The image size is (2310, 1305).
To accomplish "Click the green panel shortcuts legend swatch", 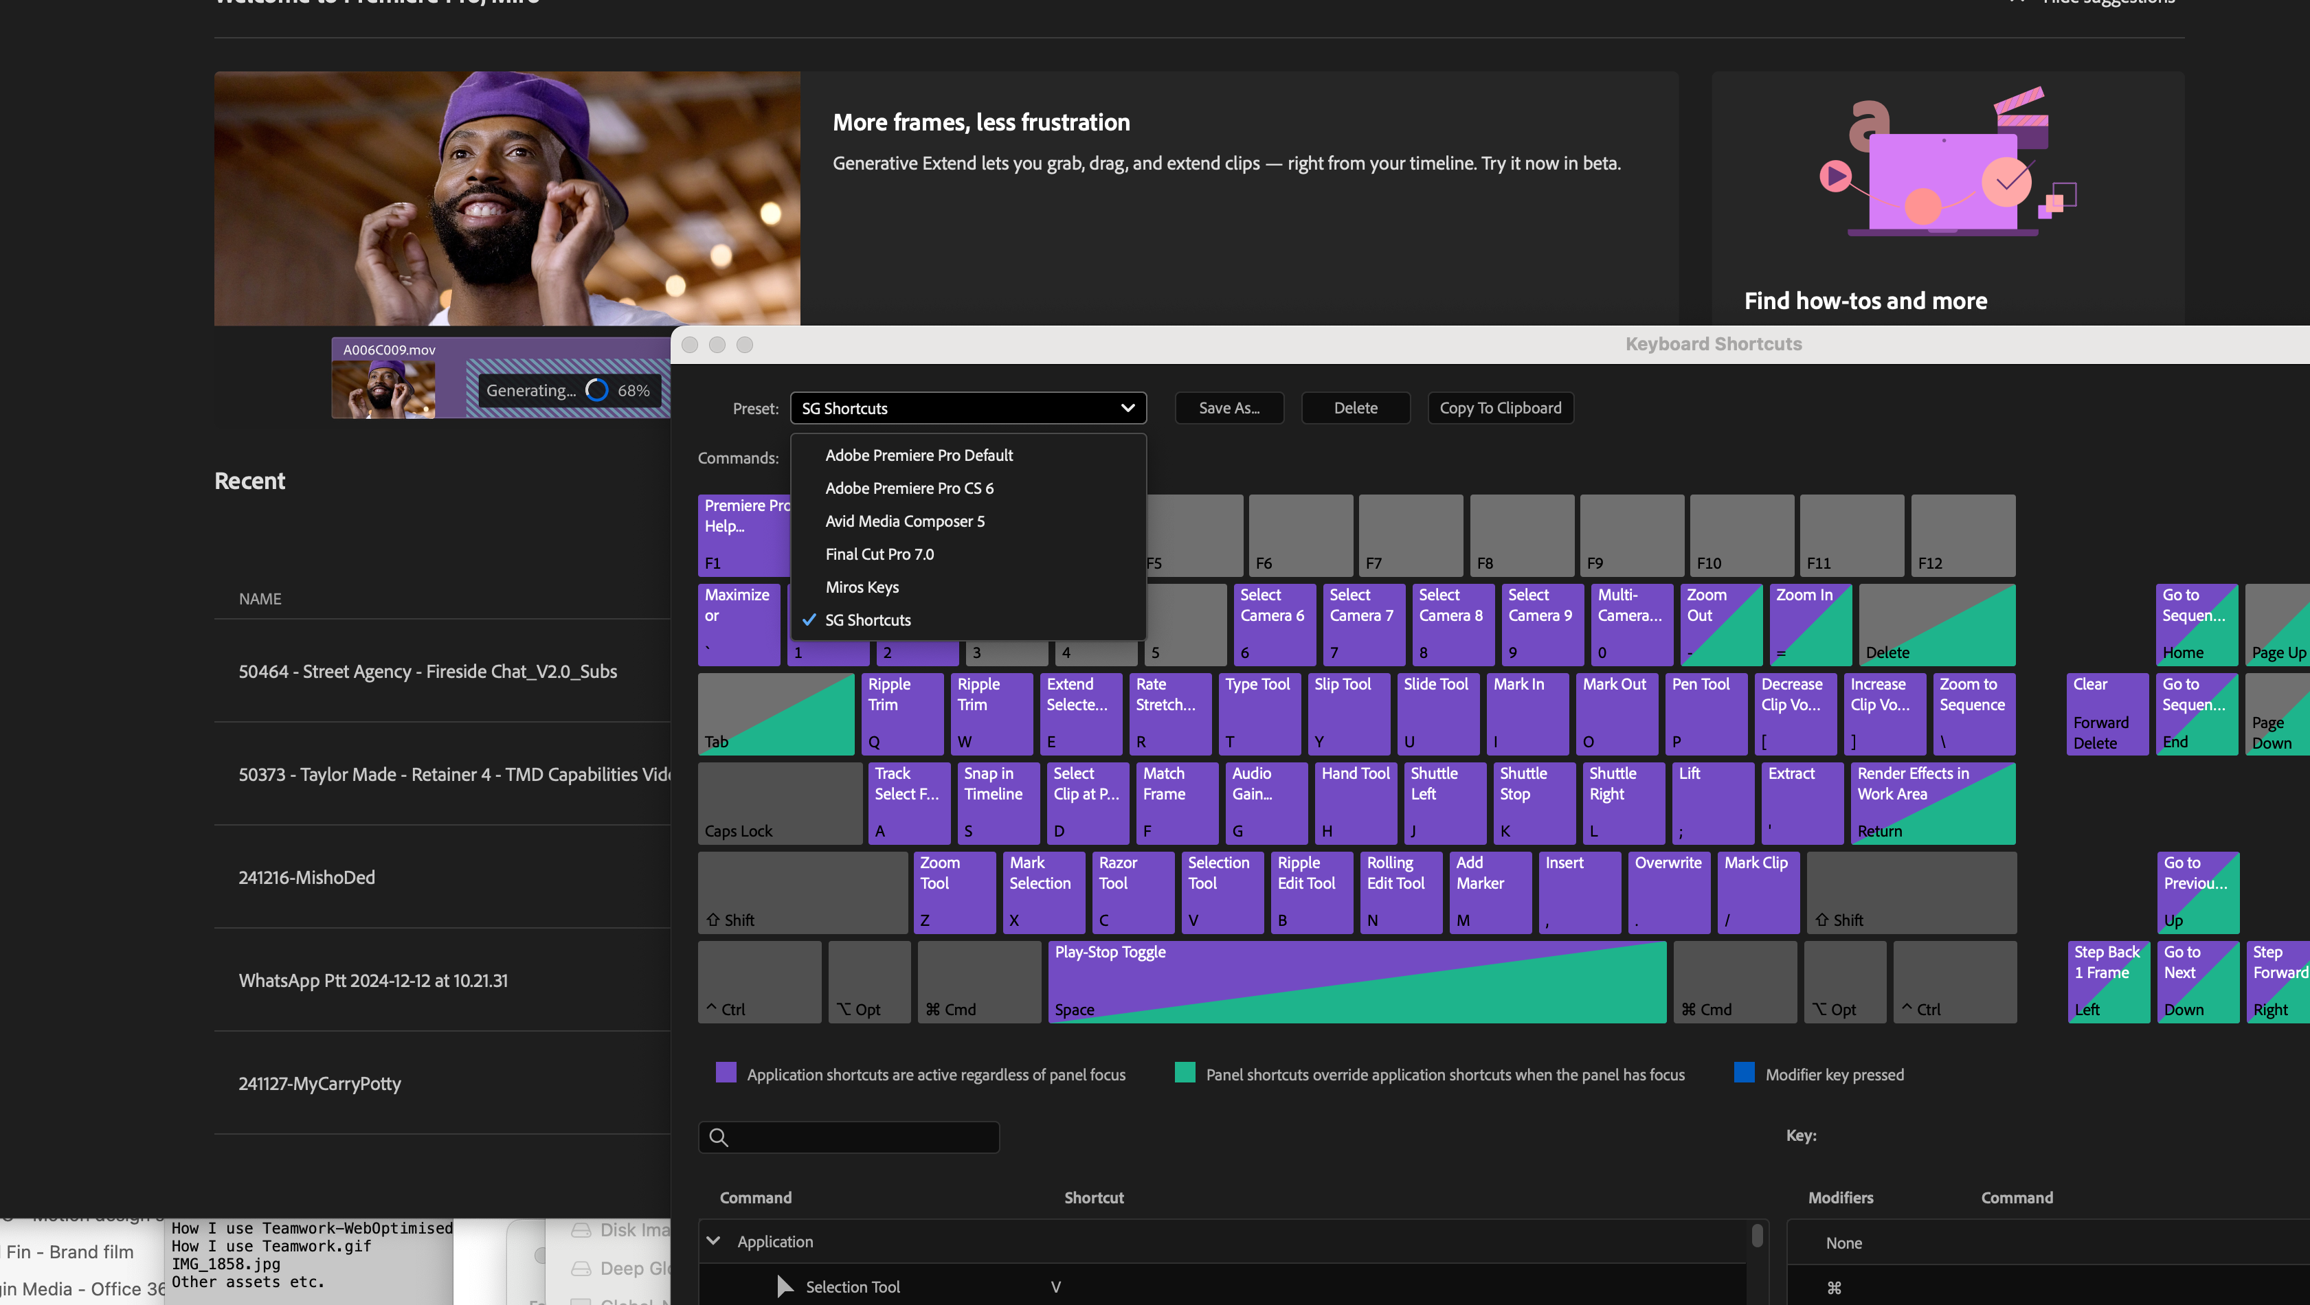I will (x=1185, y=1072).
